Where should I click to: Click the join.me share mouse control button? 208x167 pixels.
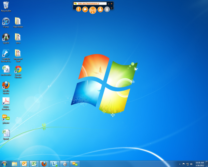[x=107, y=9]
